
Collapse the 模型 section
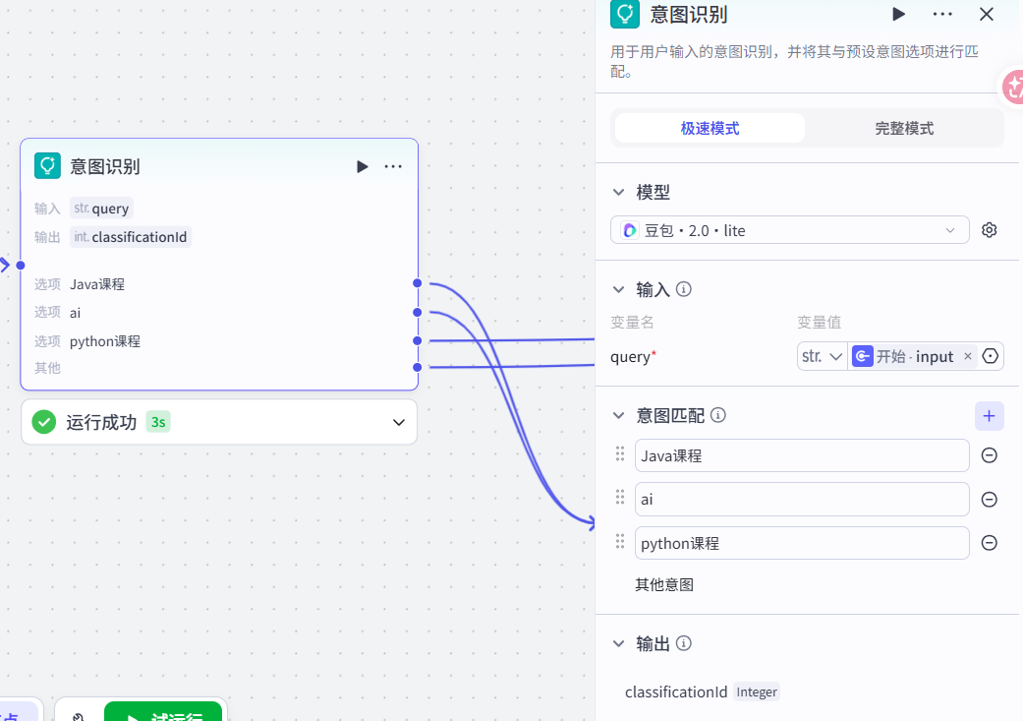pos(618,192)
